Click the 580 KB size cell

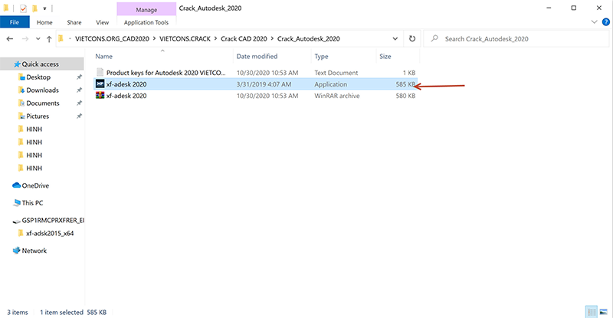[405, 96]
